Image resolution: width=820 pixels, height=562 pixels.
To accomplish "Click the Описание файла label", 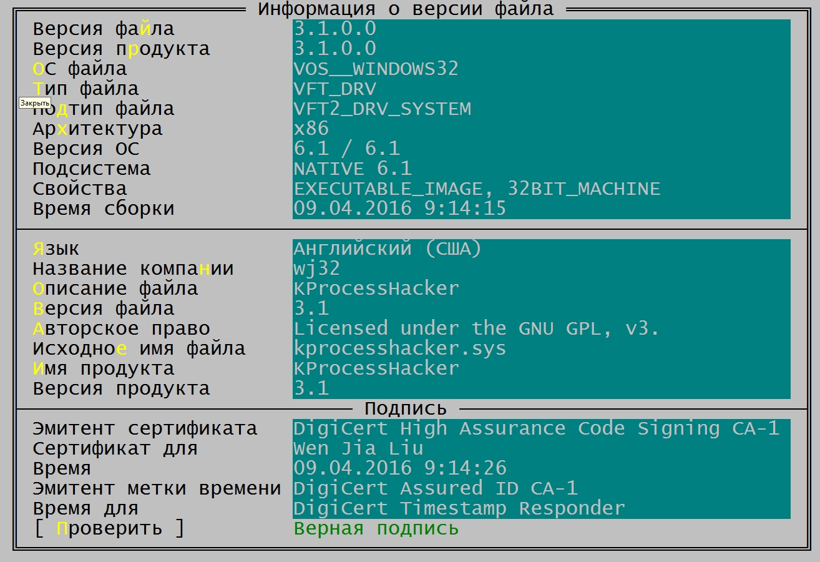I will pyautogui.click(x=115, y=288).
